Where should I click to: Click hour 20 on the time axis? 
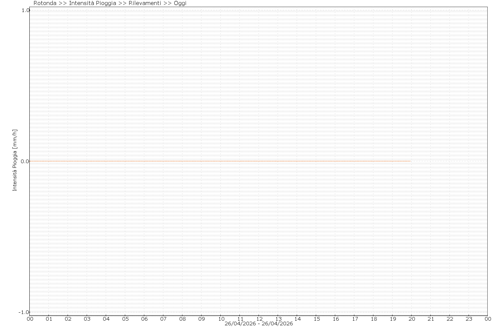pyautogui.click(x=412, y=319)
